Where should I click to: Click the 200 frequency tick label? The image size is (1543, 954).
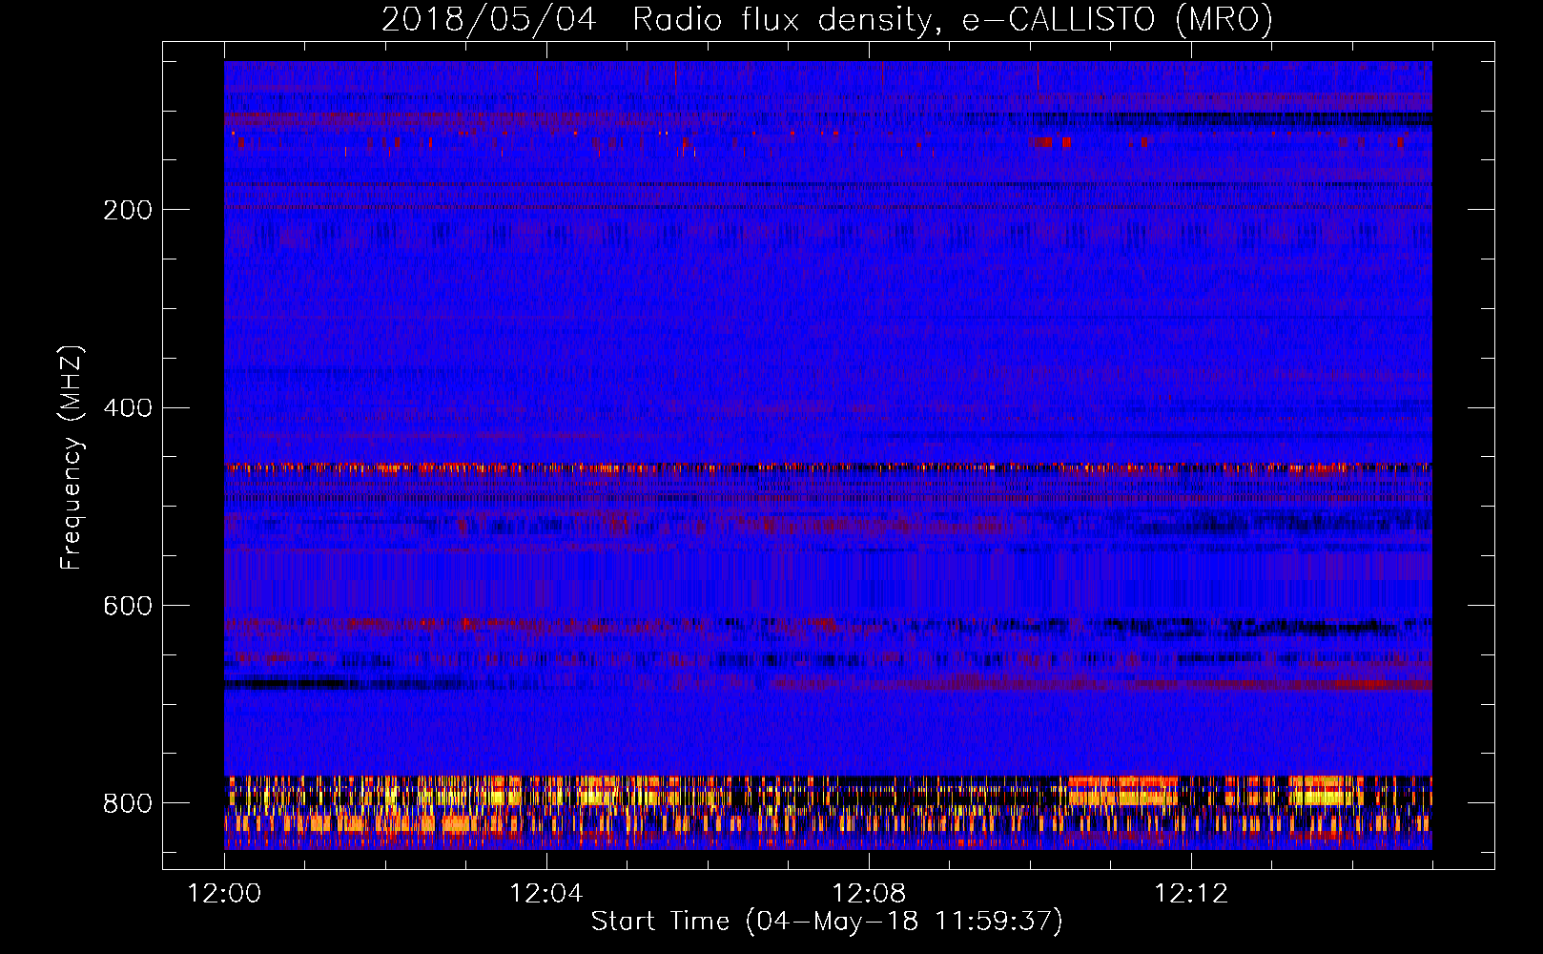click(128, 210)
